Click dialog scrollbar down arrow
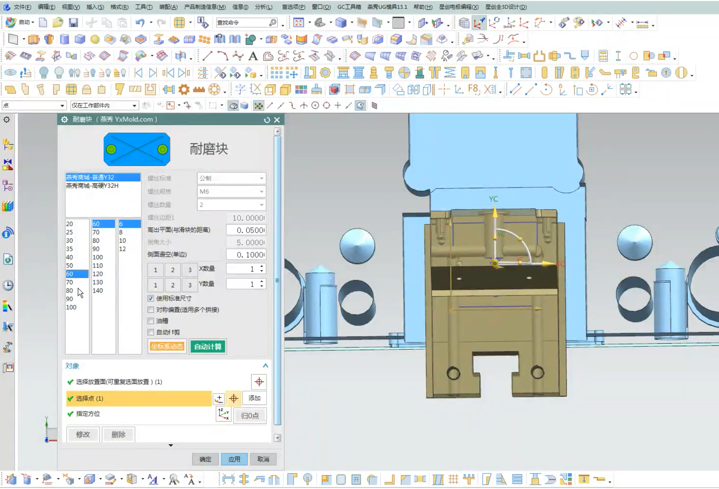The width and height of the screenshot is (719, 489). click(x=278, y=438)
